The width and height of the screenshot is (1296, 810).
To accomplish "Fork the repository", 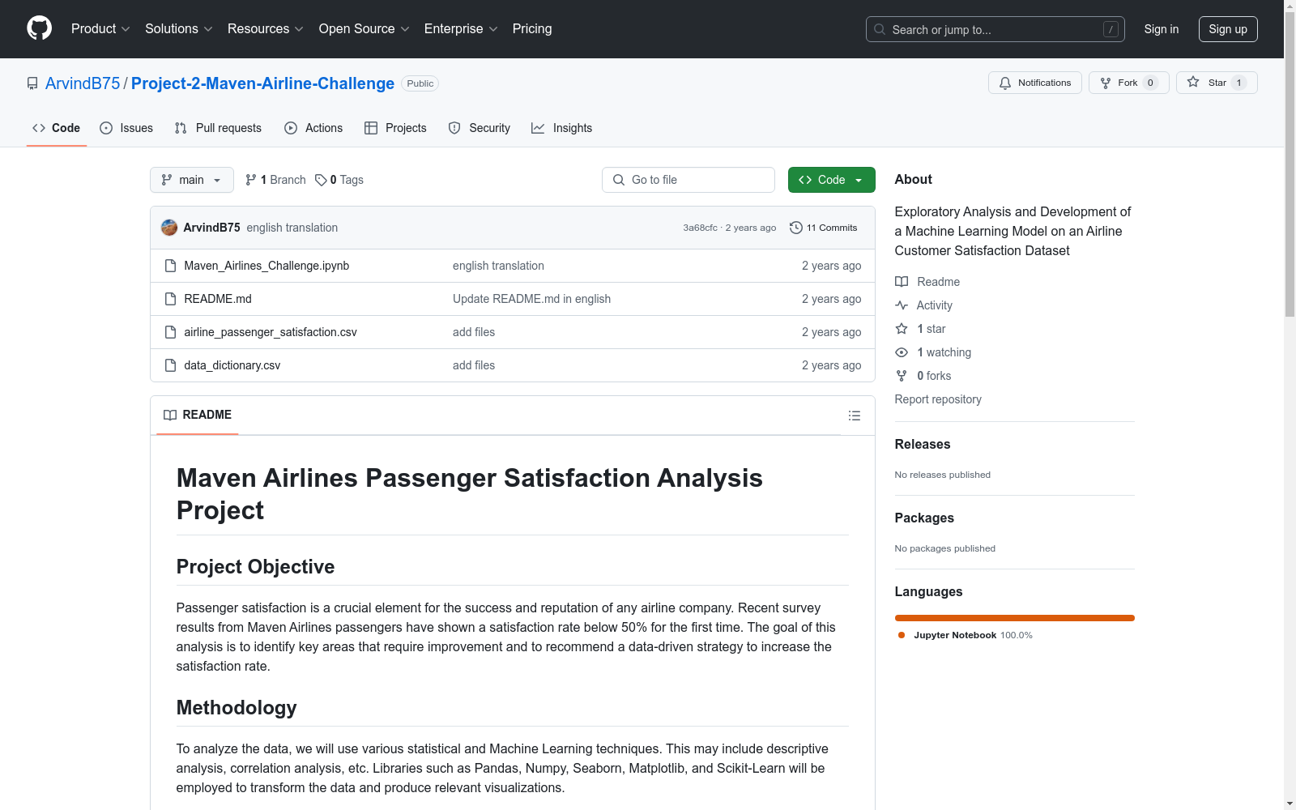I will (1129, 83).
